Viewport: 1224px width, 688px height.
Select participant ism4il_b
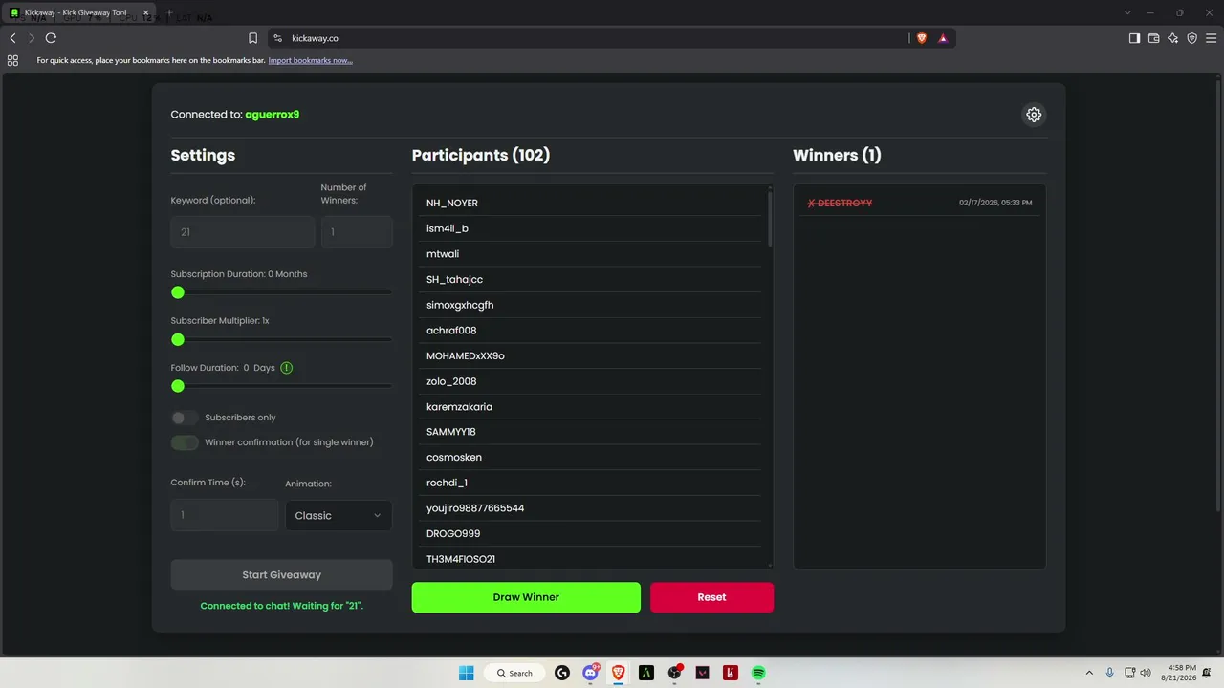tap(590, 228)
